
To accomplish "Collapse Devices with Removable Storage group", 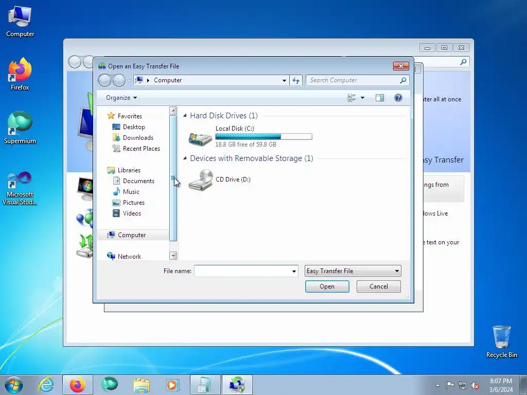I will 185,158.
